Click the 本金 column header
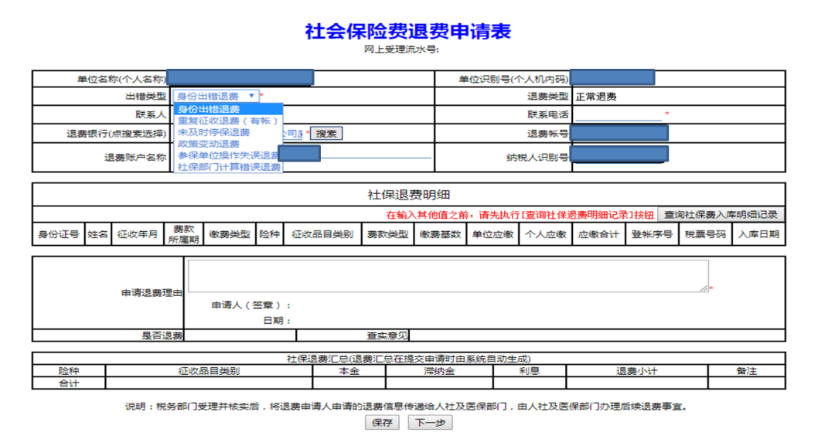This screenshot has height=446, width=835. [x=349, y=370]
